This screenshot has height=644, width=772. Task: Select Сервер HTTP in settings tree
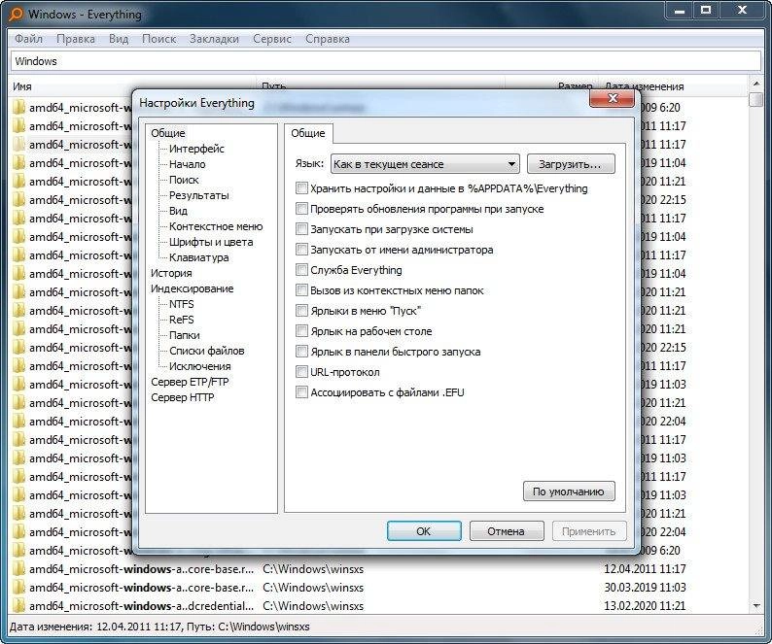coord(182,397)
